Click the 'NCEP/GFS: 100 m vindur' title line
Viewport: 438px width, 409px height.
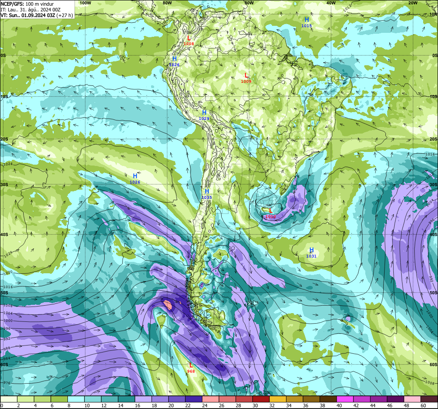click(x=27, y=4)
